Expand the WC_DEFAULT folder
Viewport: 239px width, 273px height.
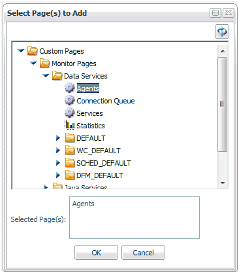pos(58,151)
